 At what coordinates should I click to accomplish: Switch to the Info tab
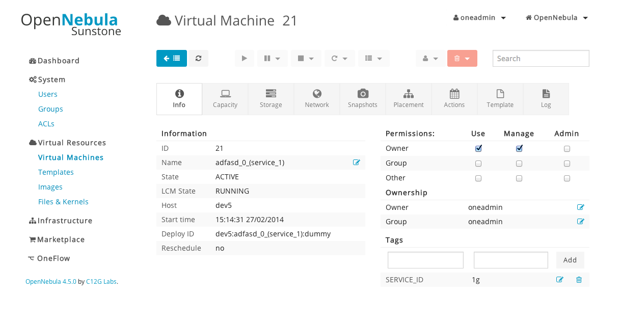tap(179, 99)
